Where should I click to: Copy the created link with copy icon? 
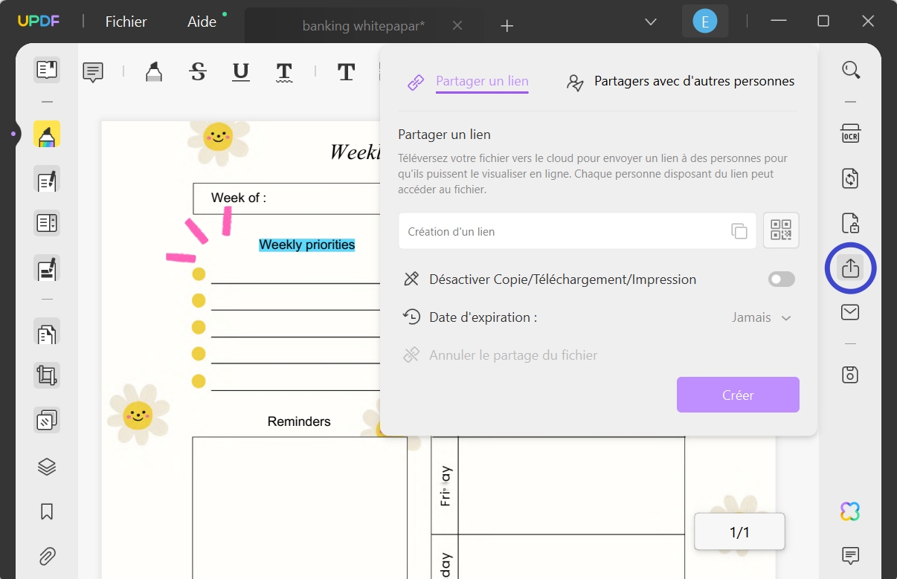tap(739, 231)
